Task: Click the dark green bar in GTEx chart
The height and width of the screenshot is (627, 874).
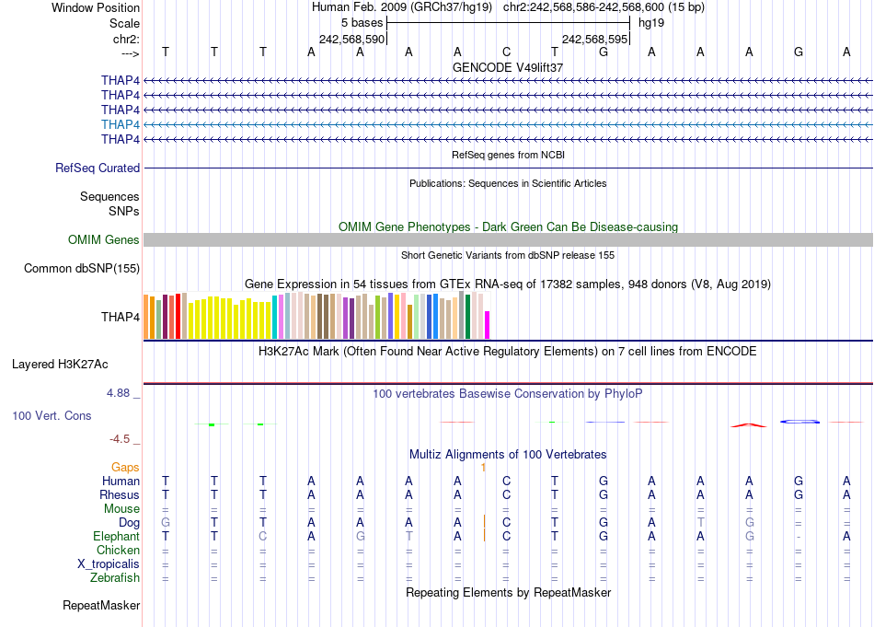Action: [467, 317]
